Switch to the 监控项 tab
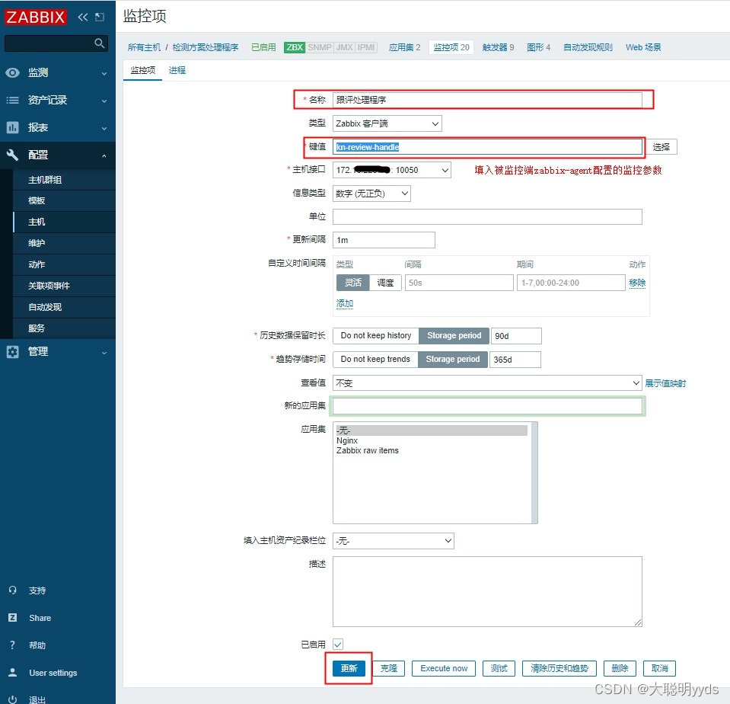The width and height of the screenshot is (730, 704). (142, 70)
